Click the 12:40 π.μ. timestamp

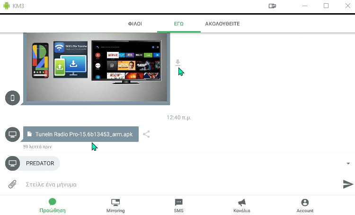(x=179, y=117)
